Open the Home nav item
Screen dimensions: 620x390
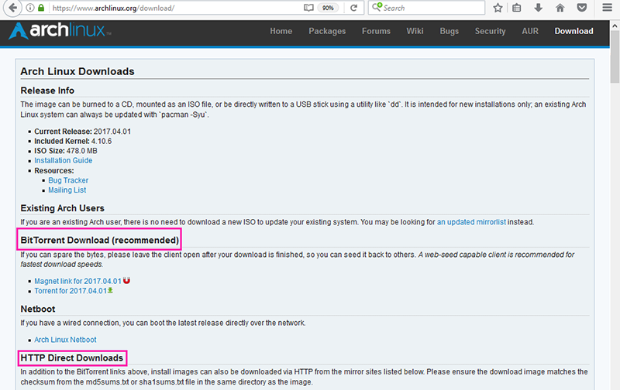[281, 31]
